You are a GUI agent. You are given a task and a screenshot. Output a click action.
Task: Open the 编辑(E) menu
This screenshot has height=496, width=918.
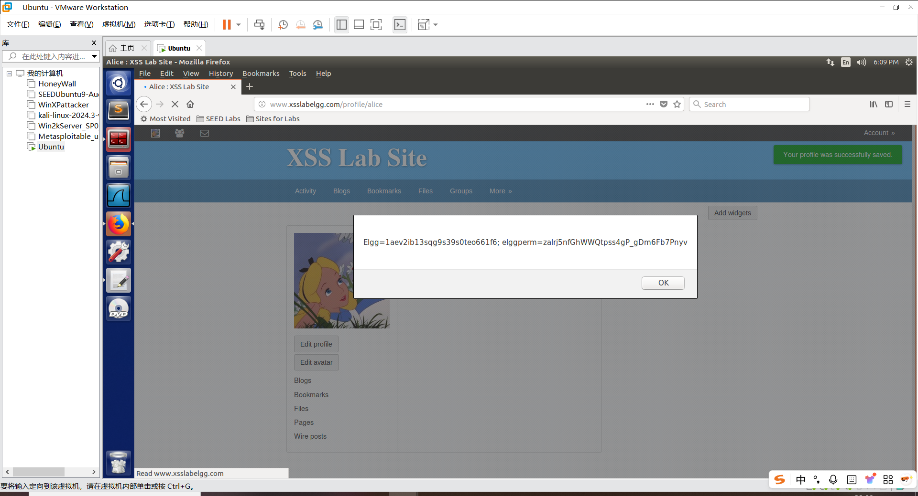pos(49,24)
